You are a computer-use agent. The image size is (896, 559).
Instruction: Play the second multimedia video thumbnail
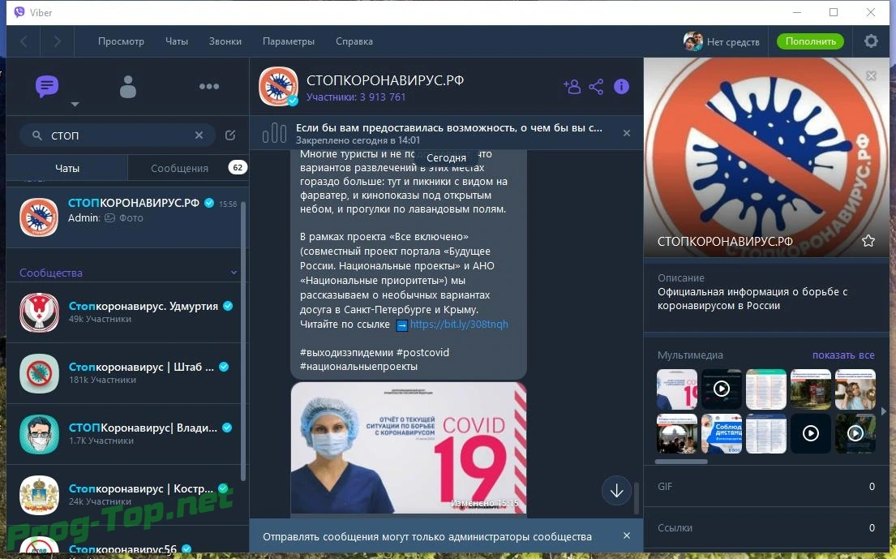[x=721, y=389]
